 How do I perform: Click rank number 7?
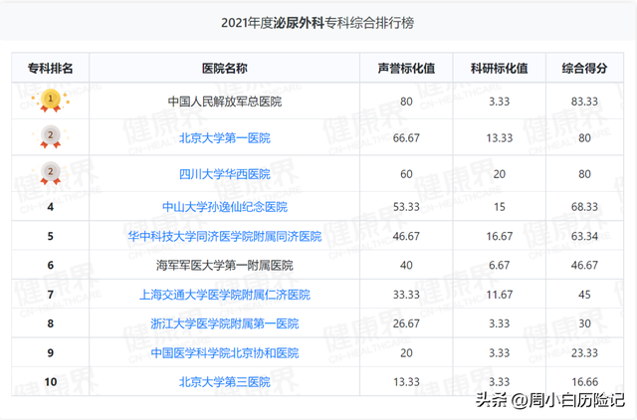tap(51, 295)
